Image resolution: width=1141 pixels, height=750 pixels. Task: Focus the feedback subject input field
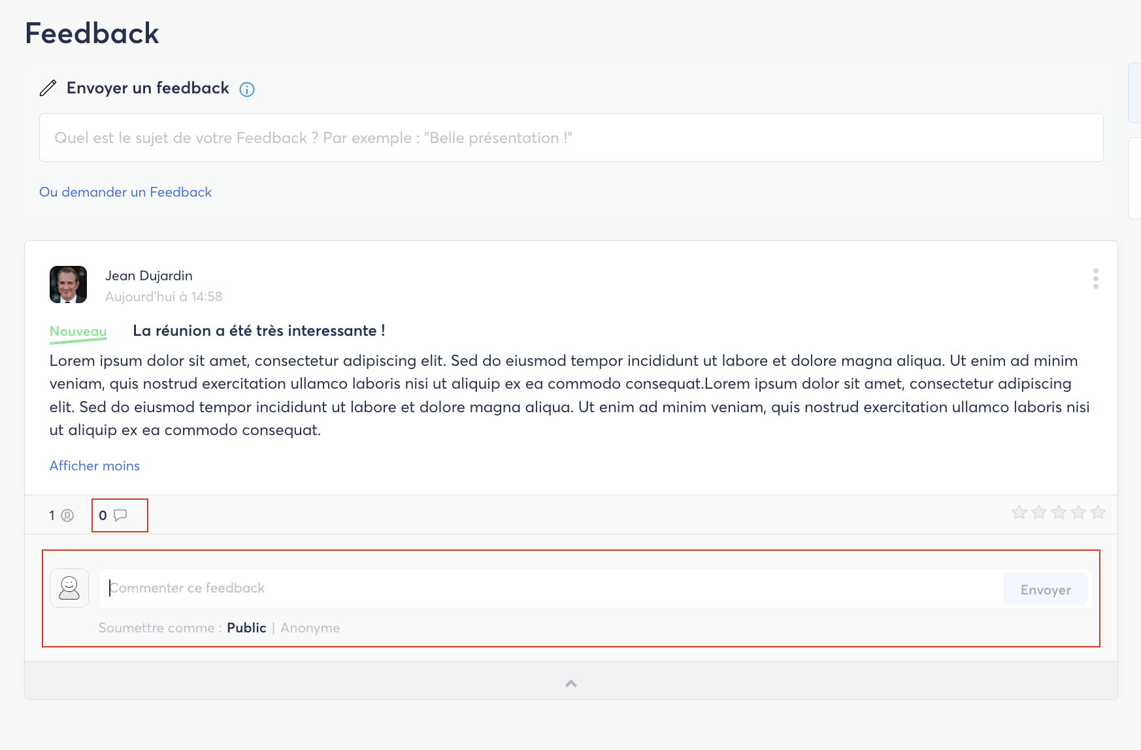click(570, 138)
